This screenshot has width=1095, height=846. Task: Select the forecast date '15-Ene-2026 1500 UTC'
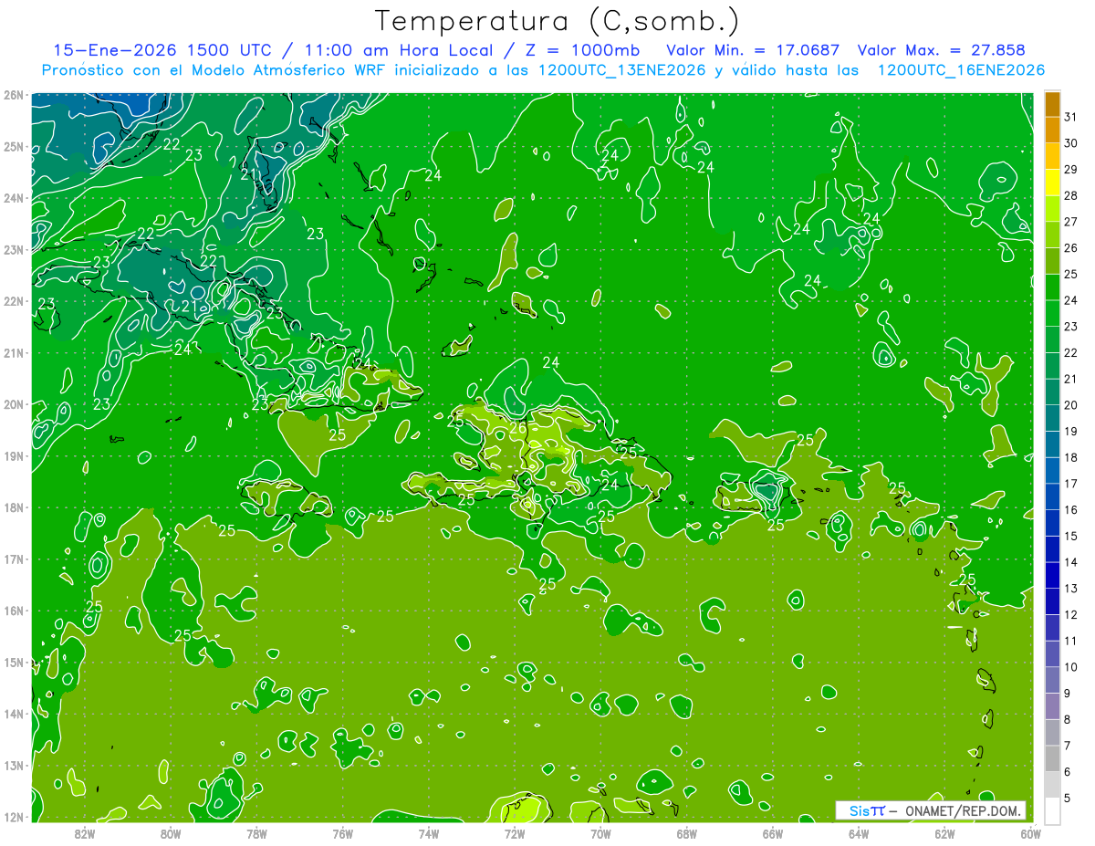168,50
